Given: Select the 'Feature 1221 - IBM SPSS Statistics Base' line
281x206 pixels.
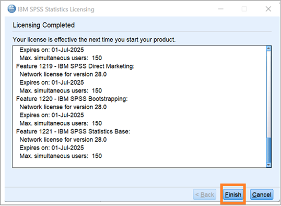Looking at the screenshot, I should pos(73,132).
